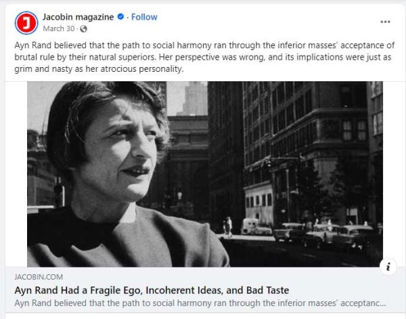This screenshot has height=319, width=406.
Task: Click the parked cars in the photo
Action: click(326, 234)
